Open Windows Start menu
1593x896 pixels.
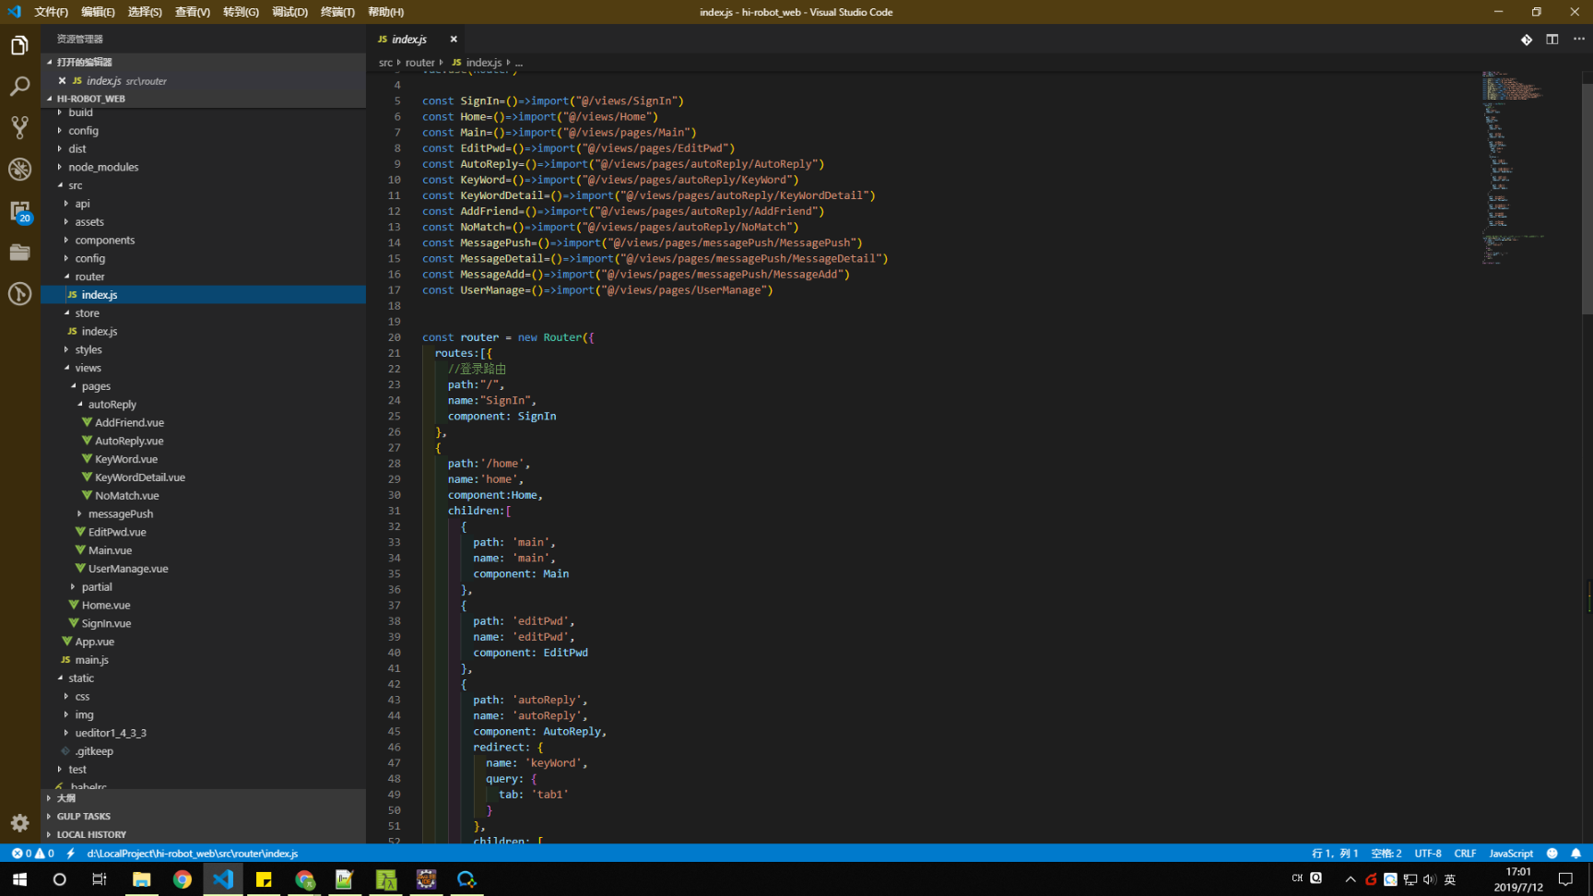(19, 879)
